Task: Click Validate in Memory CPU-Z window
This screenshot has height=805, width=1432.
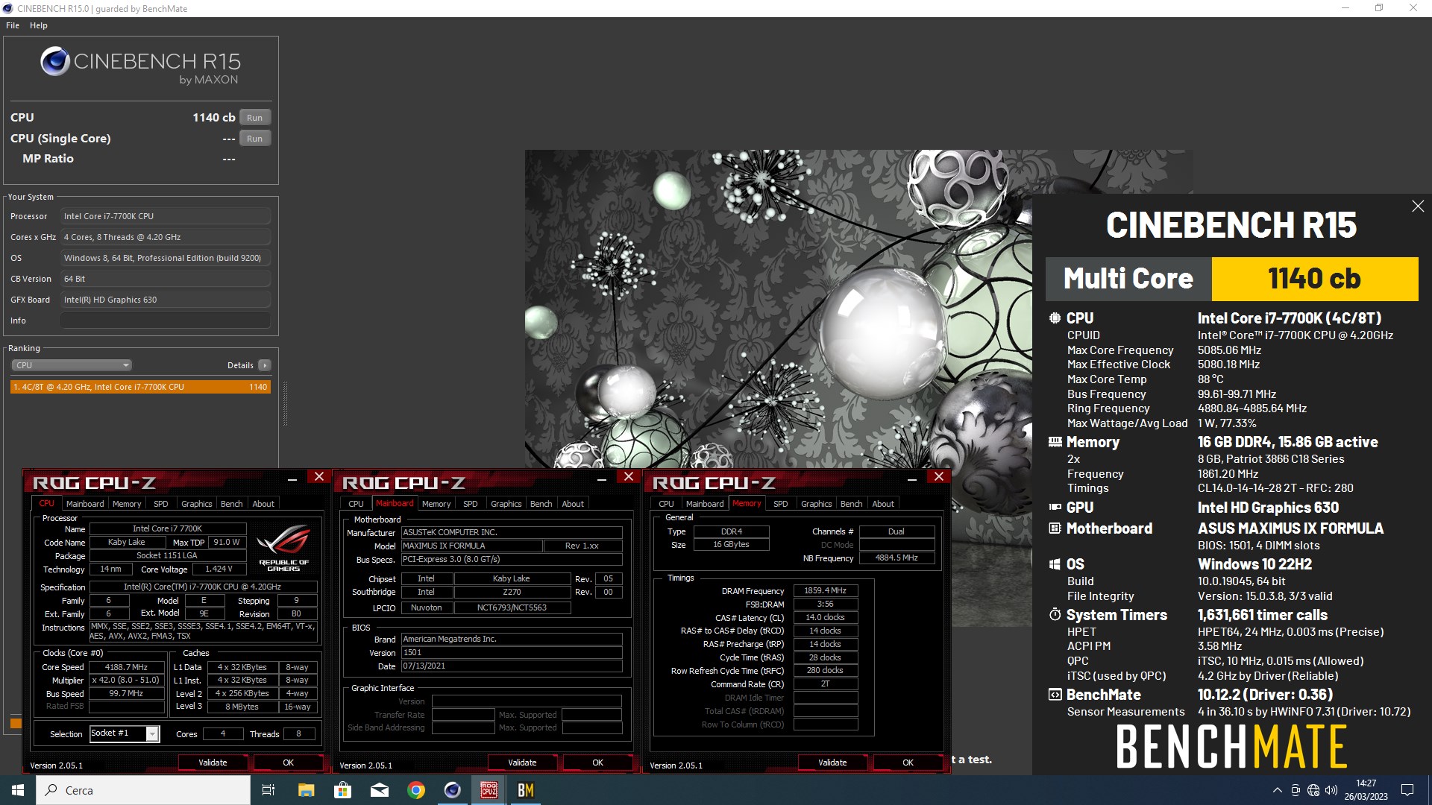Action: 832,763
